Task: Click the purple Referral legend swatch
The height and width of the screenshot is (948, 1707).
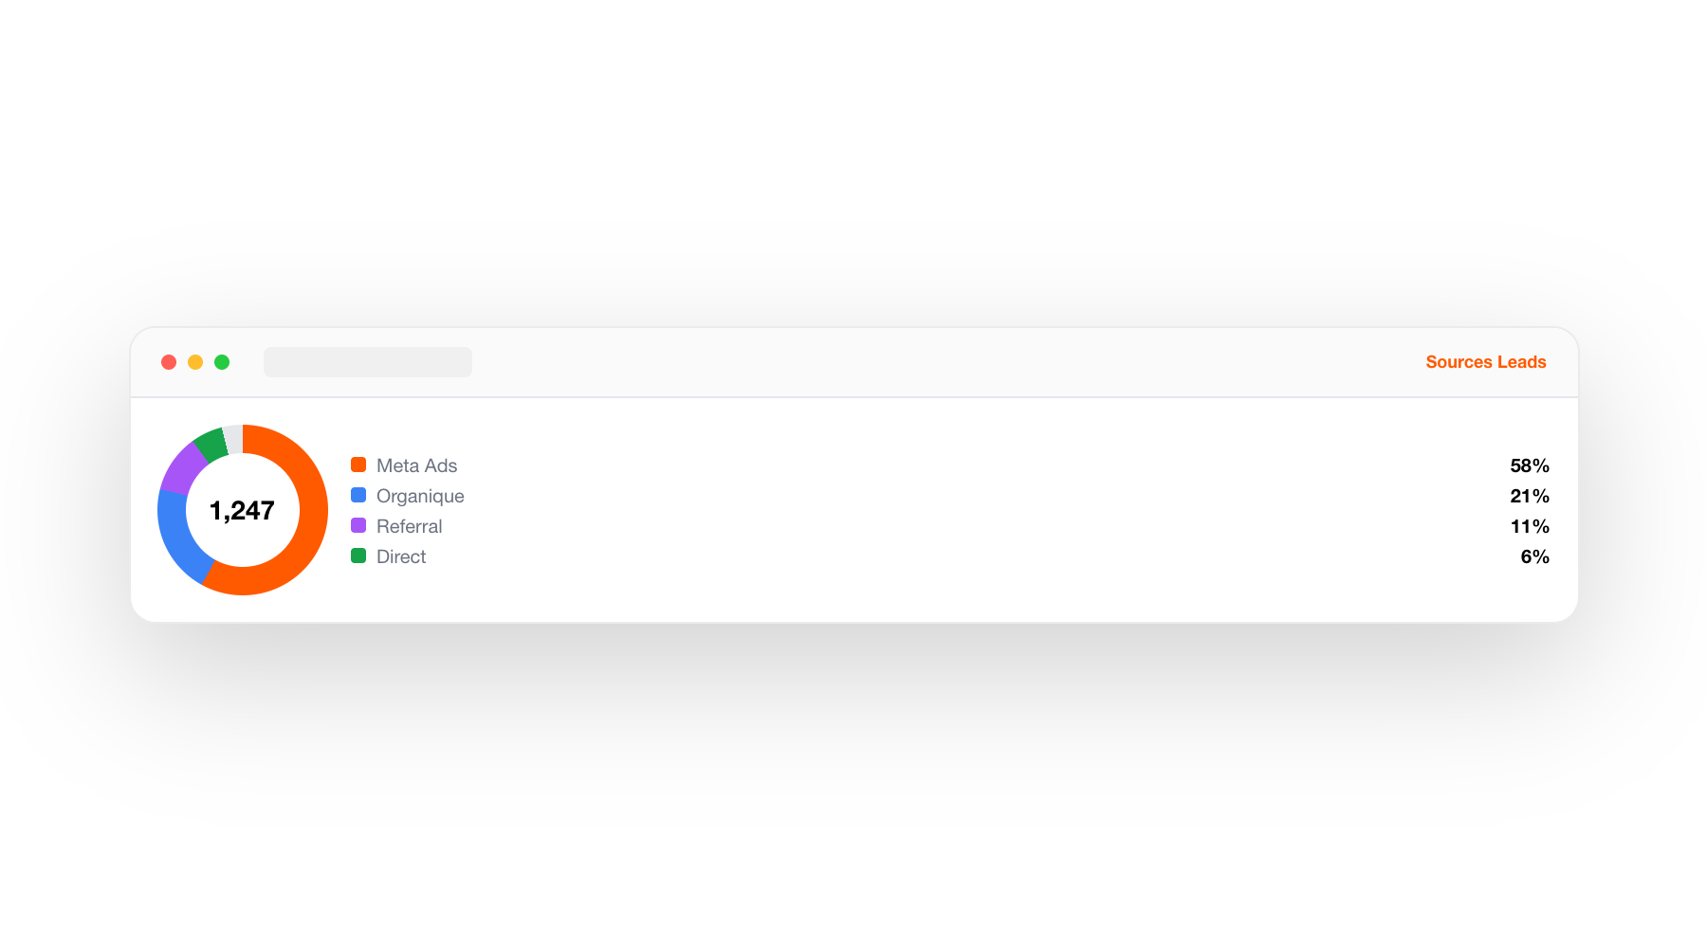Action: coord(358,525)
